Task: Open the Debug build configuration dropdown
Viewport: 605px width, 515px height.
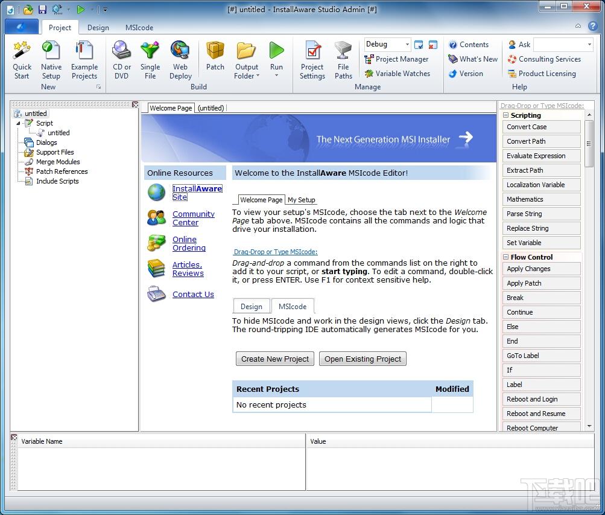Action: click(407, 45)
